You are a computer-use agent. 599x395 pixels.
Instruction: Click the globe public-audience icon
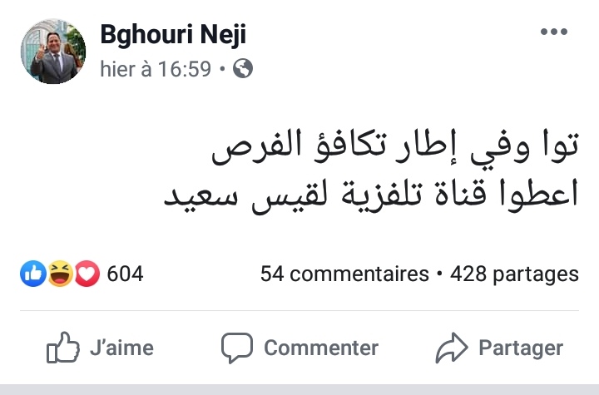(243, 69)
